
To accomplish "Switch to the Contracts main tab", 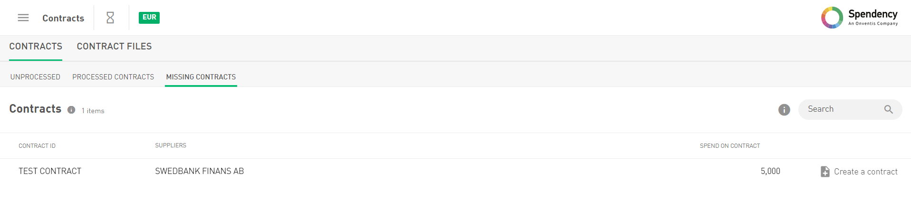I will click(36, 47).
